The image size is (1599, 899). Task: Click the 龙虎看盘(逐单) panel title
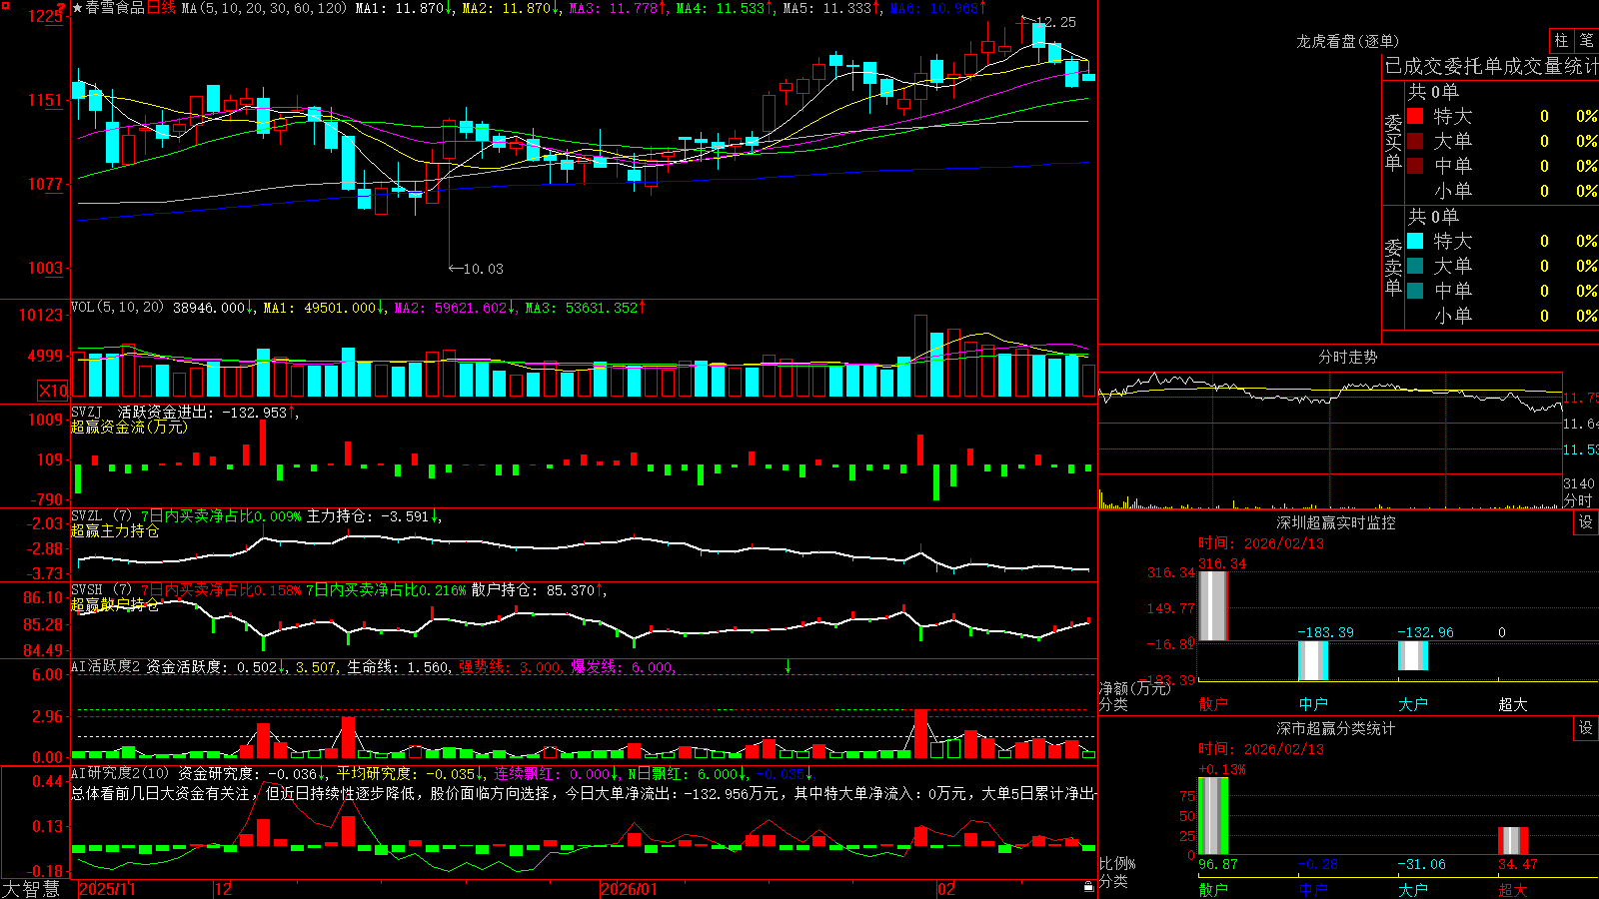[1347, 41]
